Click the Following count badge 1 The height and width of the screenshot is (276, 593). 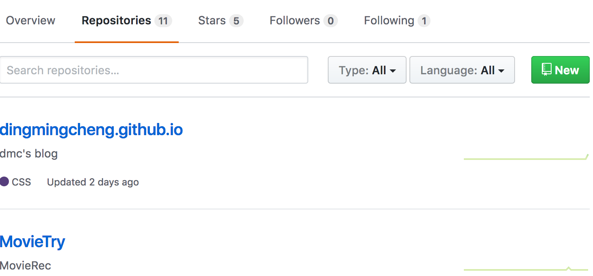(424, 21)
